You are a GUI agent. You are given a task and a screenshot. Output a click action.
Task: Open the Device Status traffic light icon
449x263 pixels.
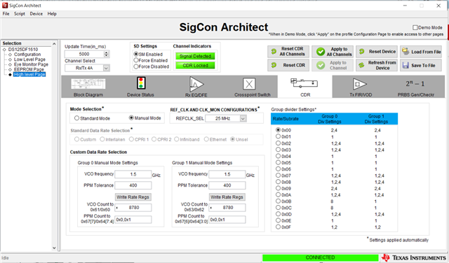tap(140, 83)
